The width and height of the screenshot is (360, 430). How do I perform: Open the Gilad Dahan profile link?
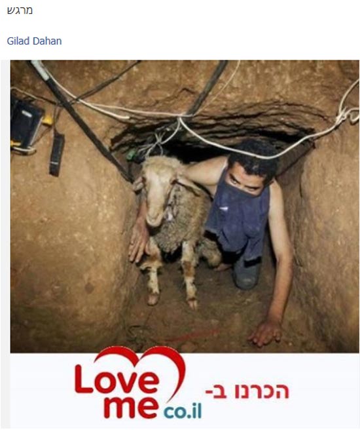coord(34,41)
